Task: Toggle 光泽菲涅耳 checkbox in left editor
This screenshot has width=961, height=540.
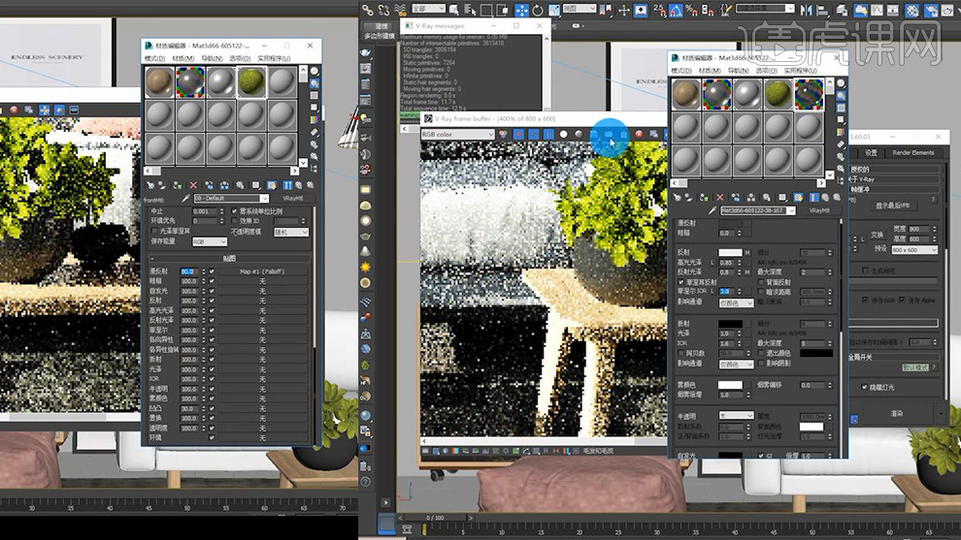Action: pyautogui.click(x=154, y=231)
